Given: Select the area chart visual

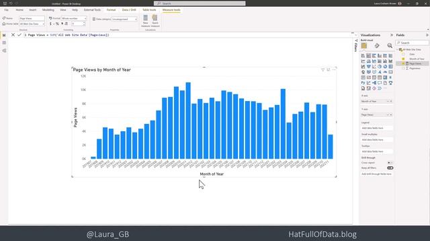Looking at the screenshot, I should click(x=369, y=61).
